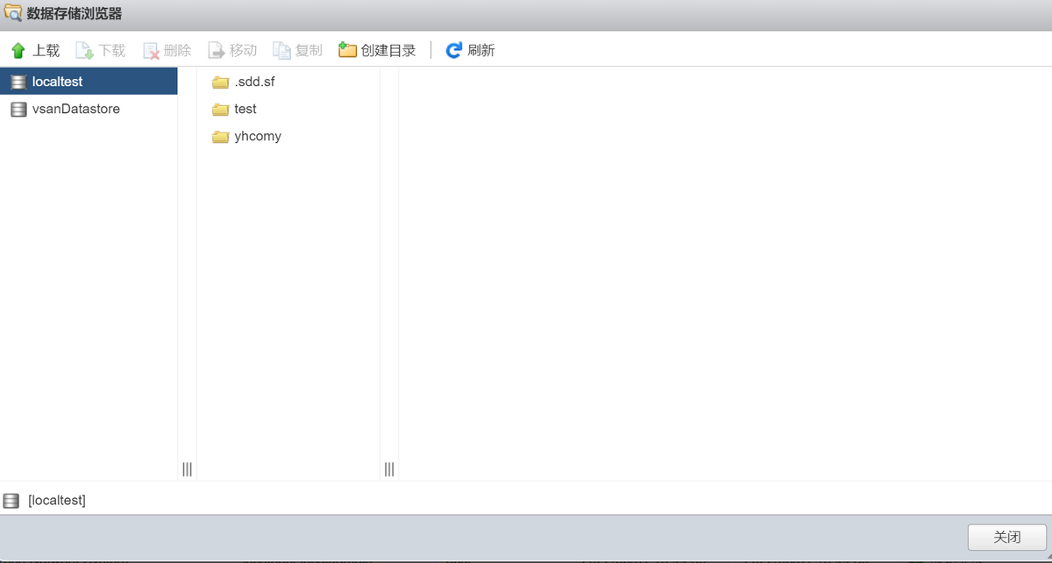1052x563 pixels.
Task: Select localtest datastore name
Action: [x=58, y=82]
